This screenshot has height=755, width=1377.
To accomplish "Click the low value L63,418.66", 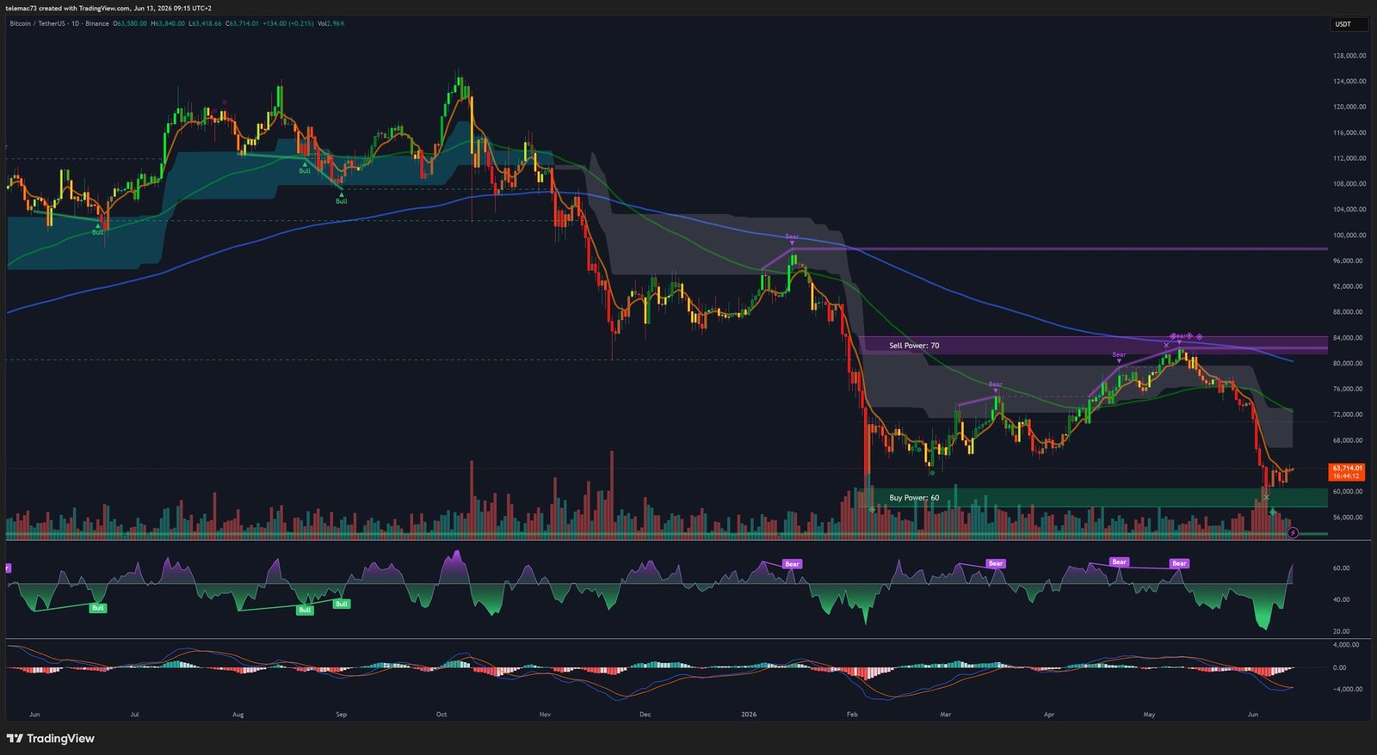I will click(x=205, y=23).
